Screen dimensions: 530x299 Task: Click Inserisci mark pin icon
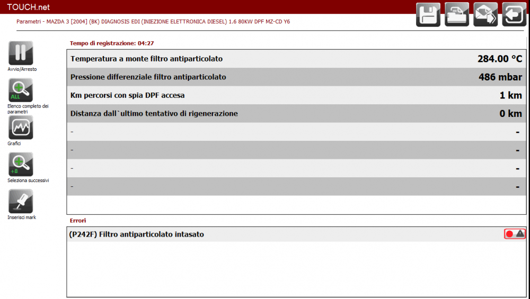point(21,202)
